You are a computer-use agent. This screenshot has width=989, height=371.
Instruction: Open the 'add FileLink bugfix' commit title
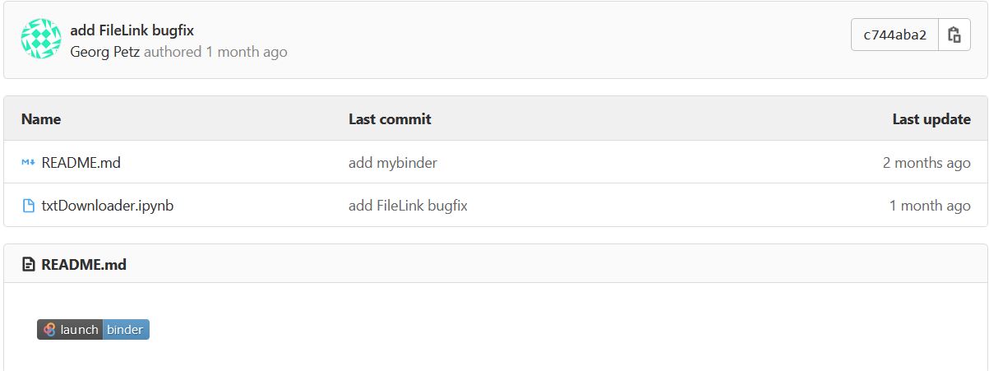coord(132,30)
